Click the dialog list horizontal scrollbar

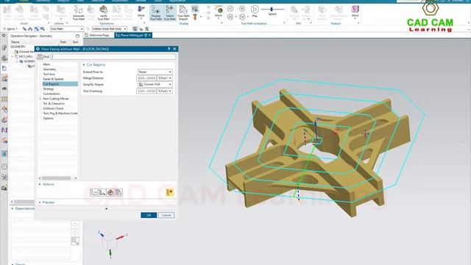pos(56,178)
